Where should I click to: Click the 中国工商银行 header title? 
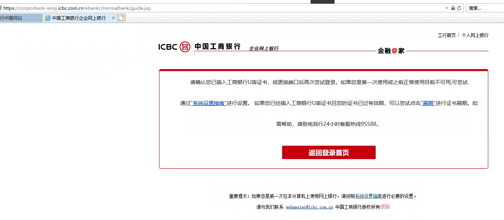(217, 47)
